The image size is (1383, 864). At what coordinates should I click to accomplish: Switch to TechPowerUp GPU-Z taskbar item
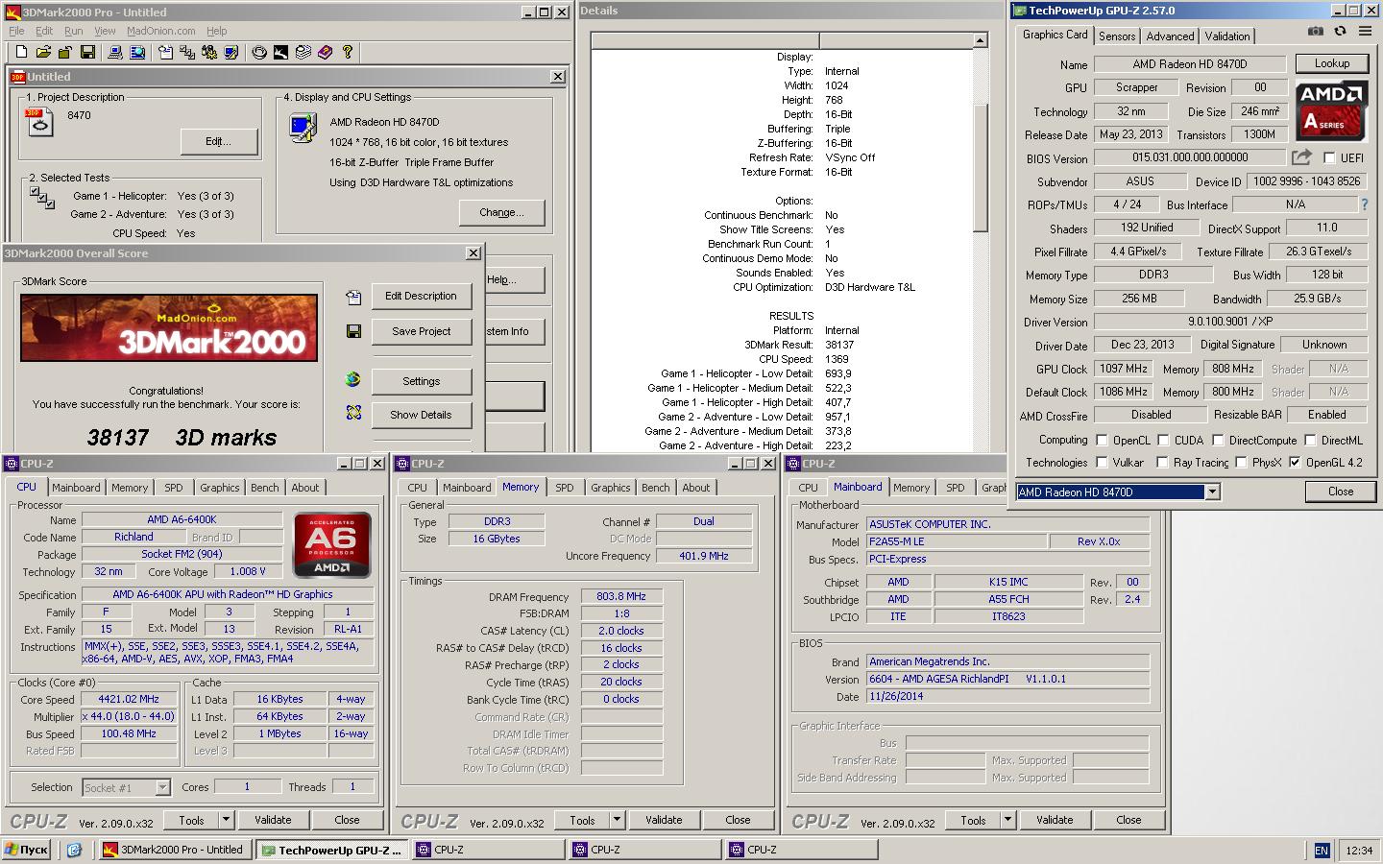click(331, 850)
